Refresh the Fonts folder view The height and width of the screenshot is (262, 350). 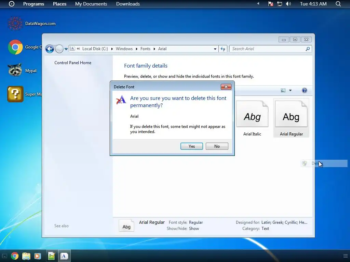click(x=223, y=49)
